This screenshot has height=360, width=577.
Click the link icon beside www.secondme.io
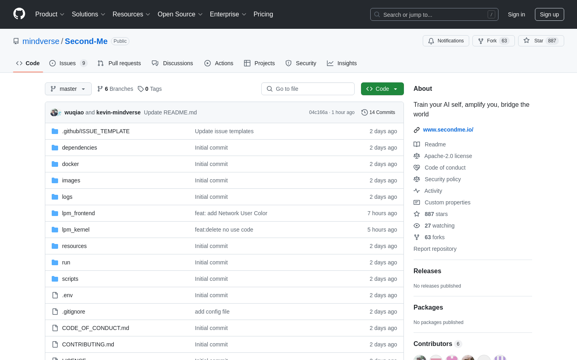pyautogui.click(x=417, y=130)
